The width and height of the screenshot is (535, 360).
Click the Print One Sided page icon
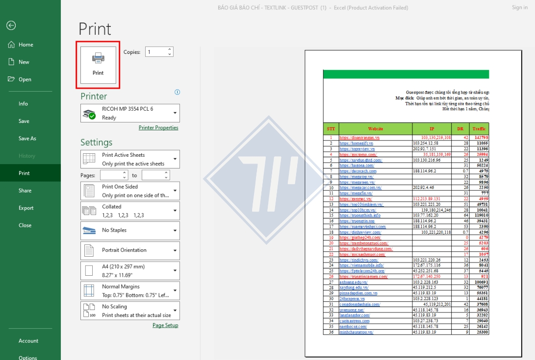click(89, 191)
